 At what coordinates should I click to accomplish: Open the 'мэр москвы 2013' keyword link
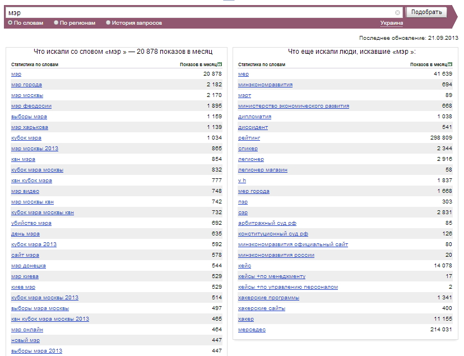coord(35,149)
